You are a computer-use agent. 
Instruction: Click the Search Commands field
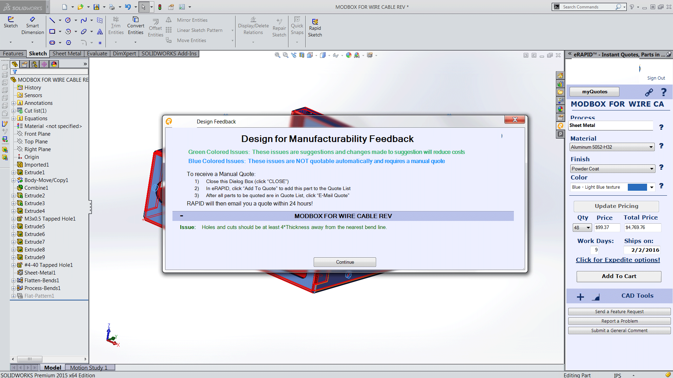[x=588, y=7]
